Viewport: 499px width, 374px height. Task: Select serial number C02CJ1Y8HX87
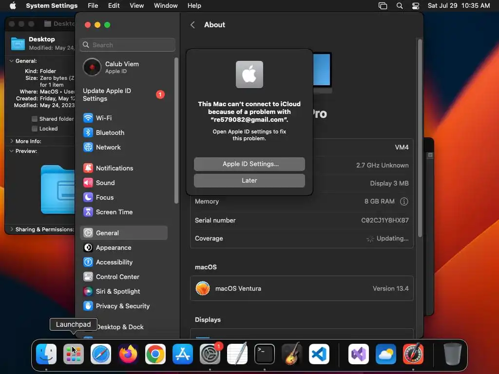385,221
